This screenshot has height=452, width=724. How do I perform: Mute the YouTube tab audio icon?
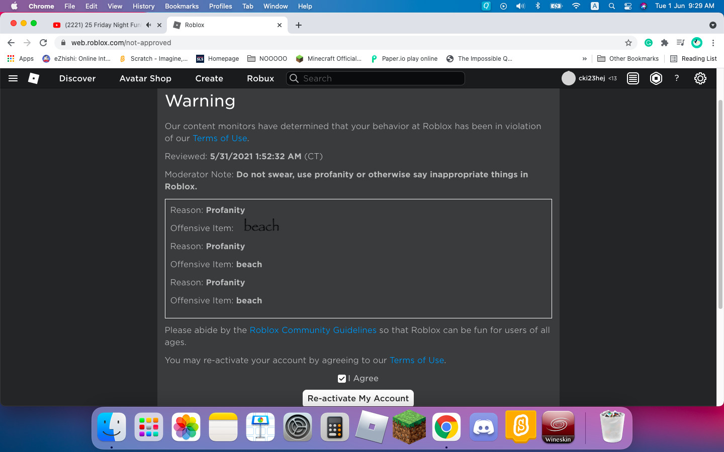pyautogui.click(x=148, y=25)
